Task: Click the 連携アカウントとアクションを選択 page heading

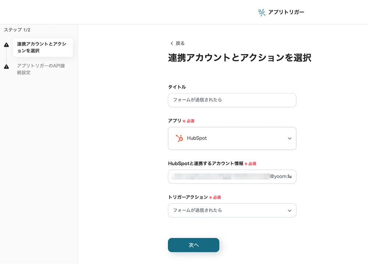Action: click(240, 58)
